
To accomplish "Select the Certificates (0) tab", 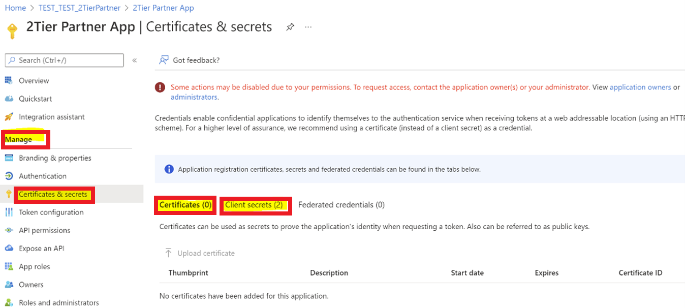I will point(185,205).
